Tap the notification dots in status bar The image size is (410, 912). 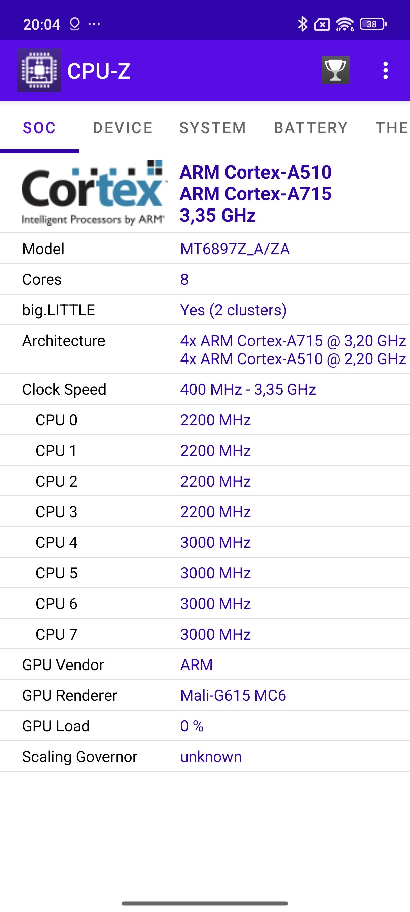click(x=94, y=24)
